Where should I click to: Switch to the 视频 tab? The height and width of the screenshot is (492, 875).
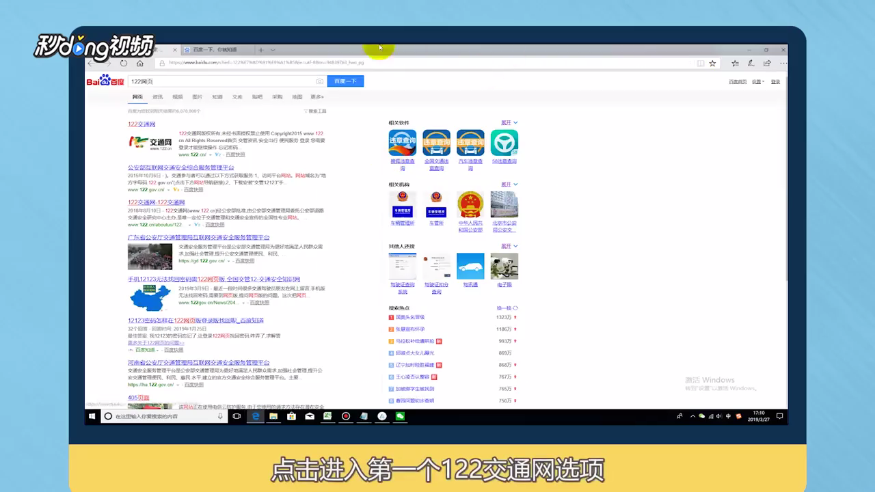[178, 97]
